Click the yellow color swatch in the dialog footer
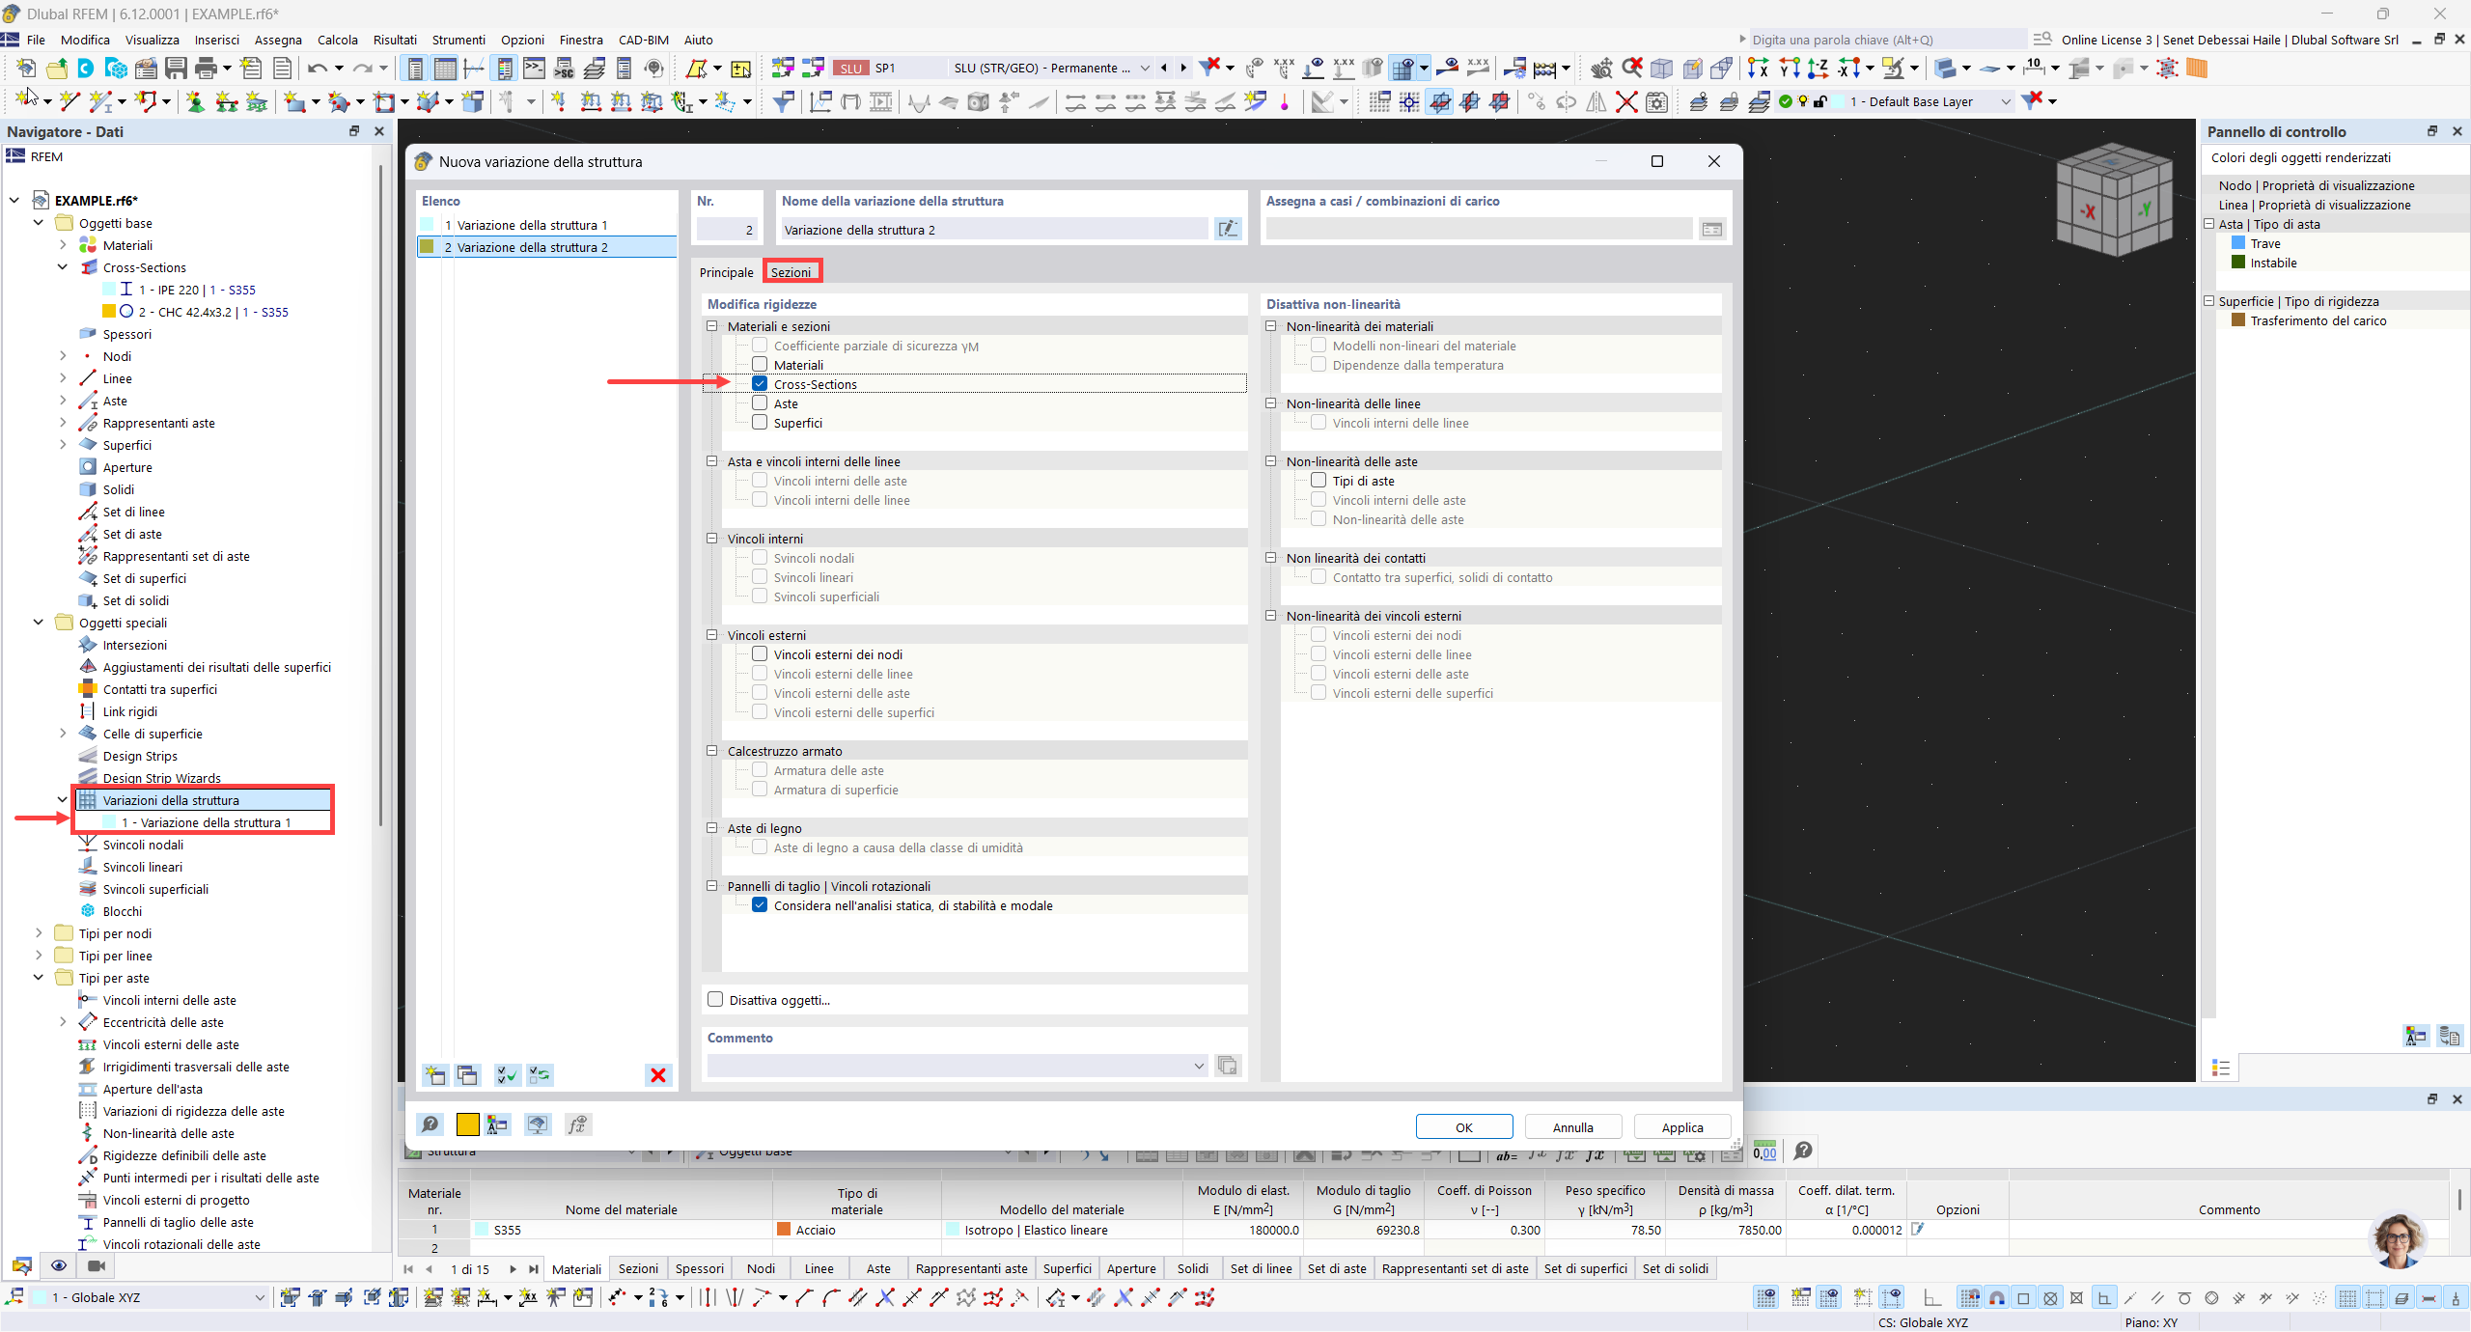Viewport: 2471px width, 1332px height. [467, 1124]
